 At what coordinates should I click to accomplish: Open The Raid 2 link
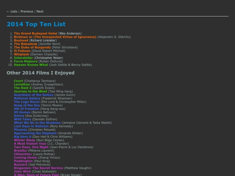[x=23, y=88]
